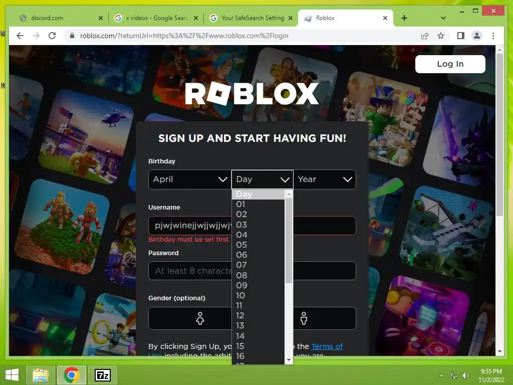513x385 pixels.
Task: Close the discord.com tab
Action: 100,18
